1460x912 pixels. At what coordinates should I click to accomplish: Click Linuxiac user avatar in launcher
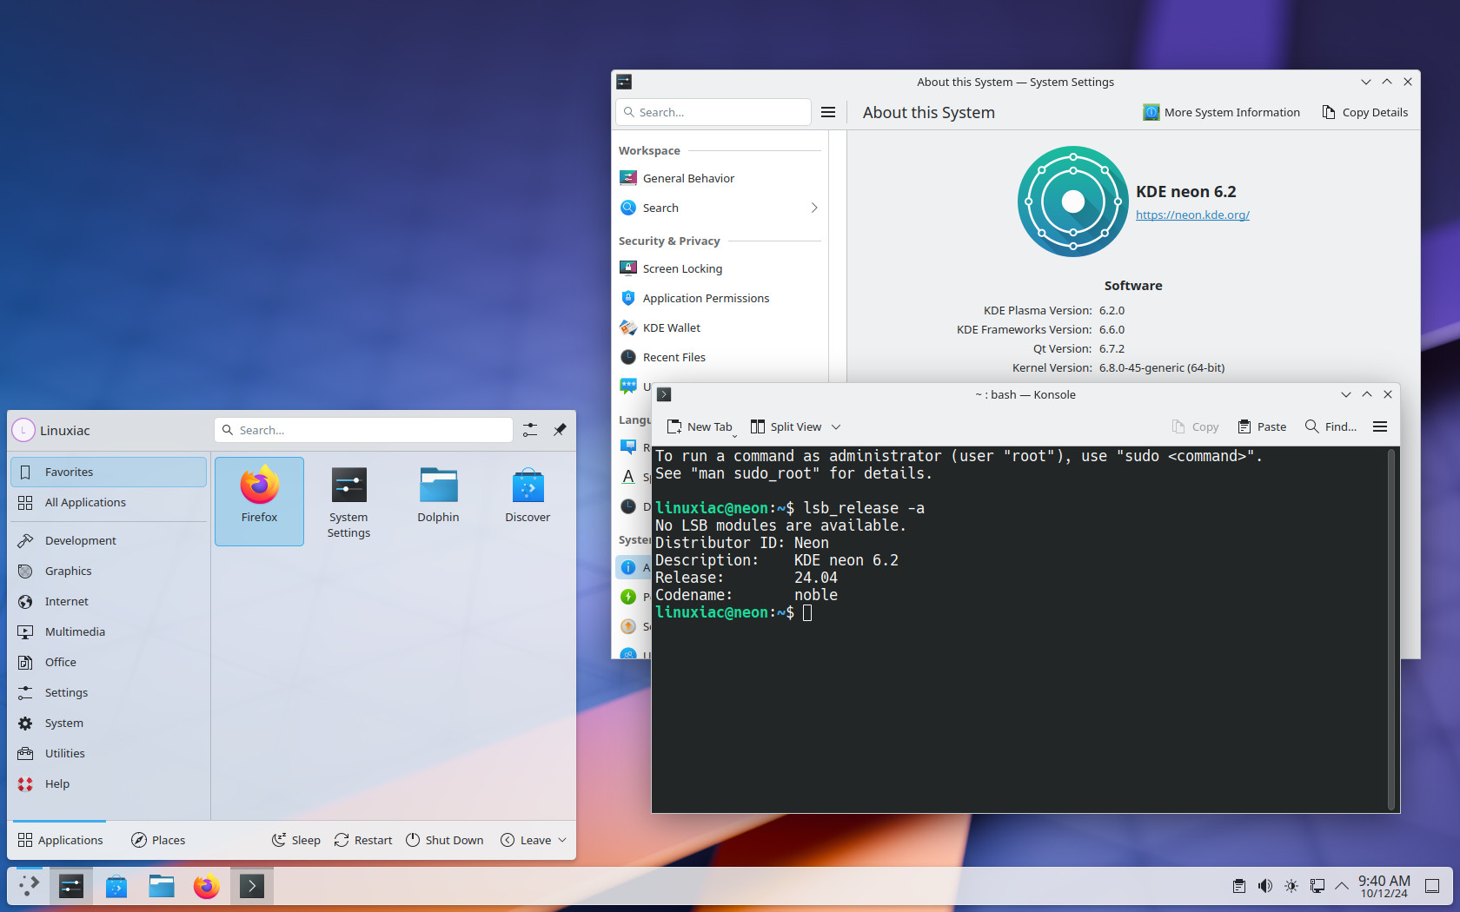tap(23, 430)
